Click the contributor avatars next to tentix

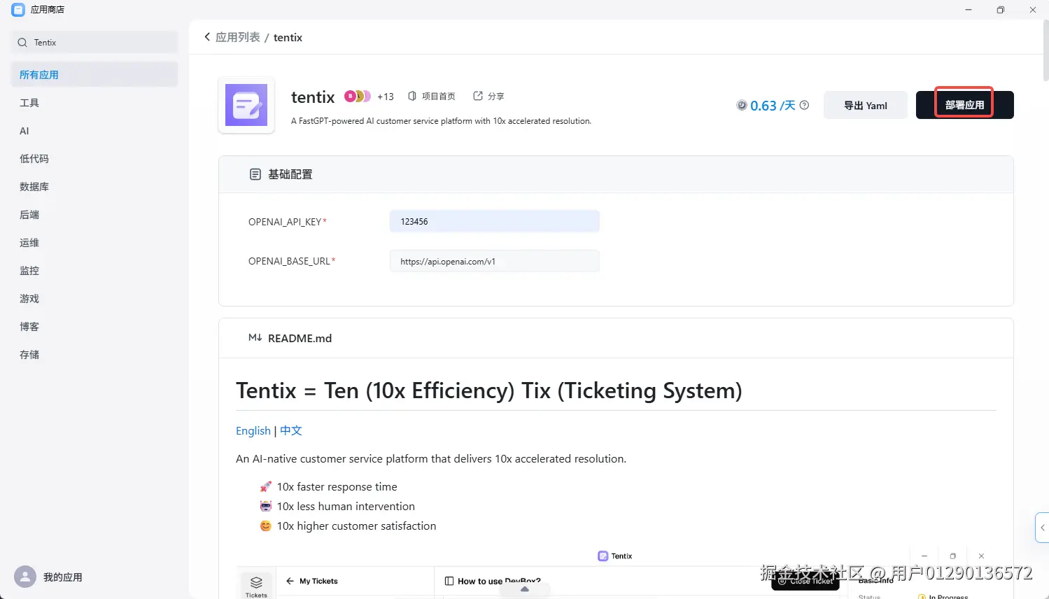coord(358,97)
